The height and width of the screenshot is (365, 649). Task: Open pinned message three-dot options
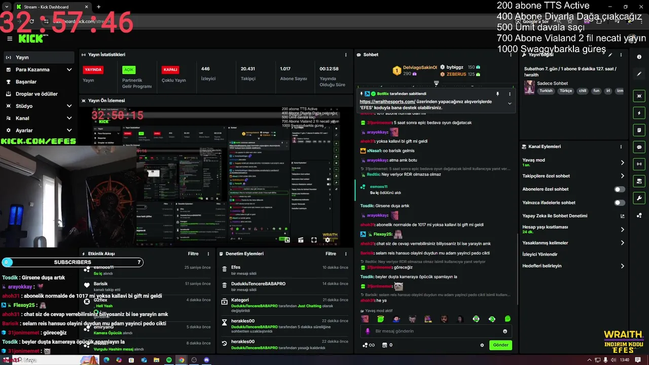coord(510,94)
